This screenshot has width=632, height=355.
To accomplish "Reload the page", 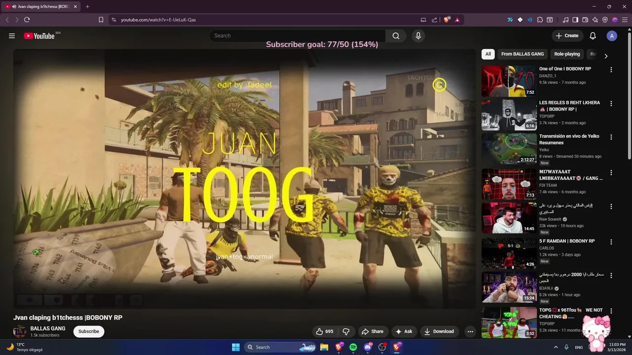I will coord(27,20).
